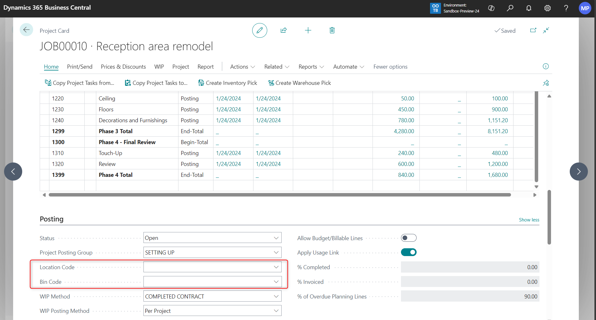Expand the Related menu
Viewport: 596px width, 320px height.
pos(277,67)
